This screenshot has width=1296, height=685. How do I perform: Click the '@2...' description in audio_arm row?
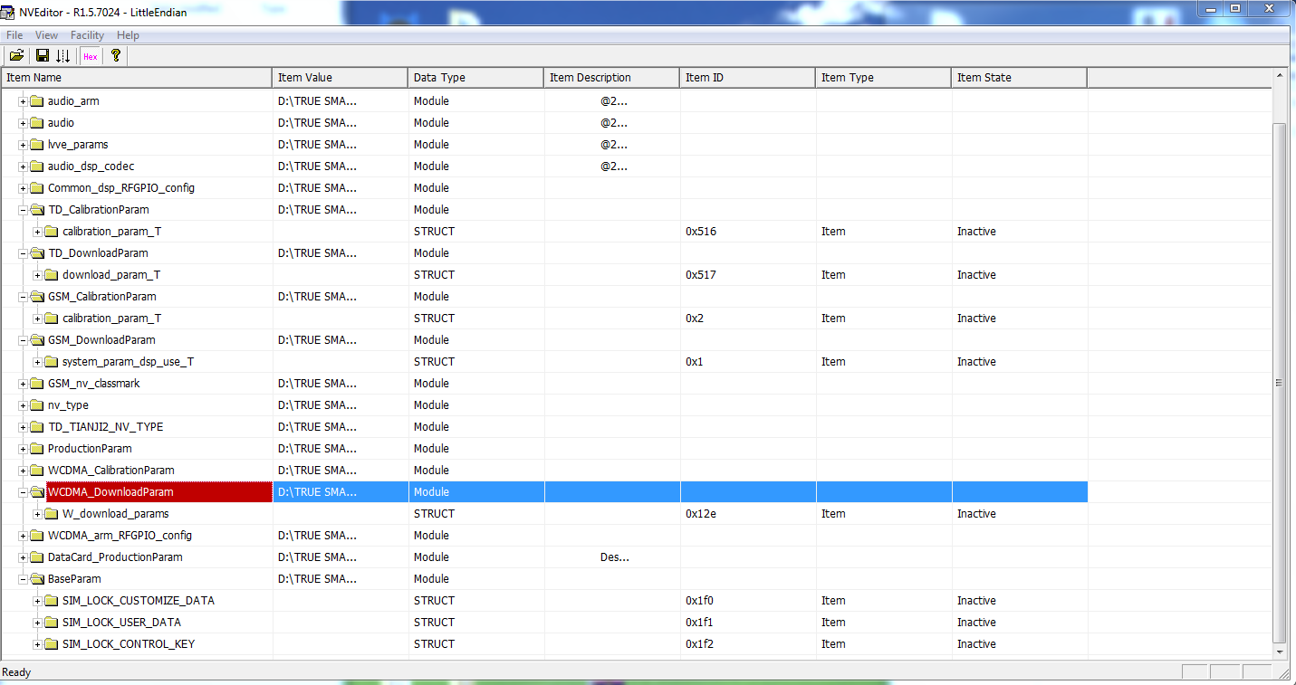point(614,101)
